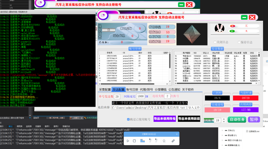Open the pencil annotation tool on recorder

click(x=173, y=141)
